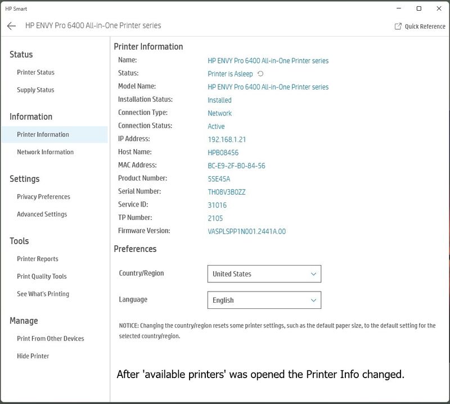Expand Language list via its chevron
Screen dimensions: 450x404
point(313,300)
